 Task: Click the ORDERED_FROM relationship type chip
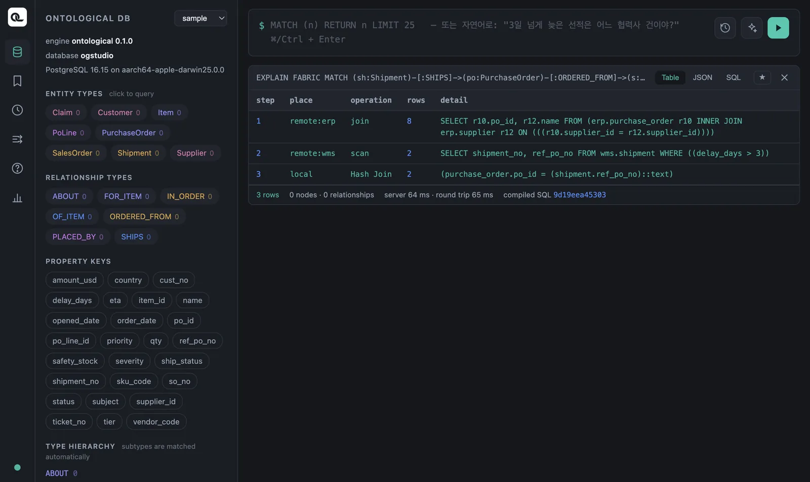pyautogui.click(x=144, y=217)
